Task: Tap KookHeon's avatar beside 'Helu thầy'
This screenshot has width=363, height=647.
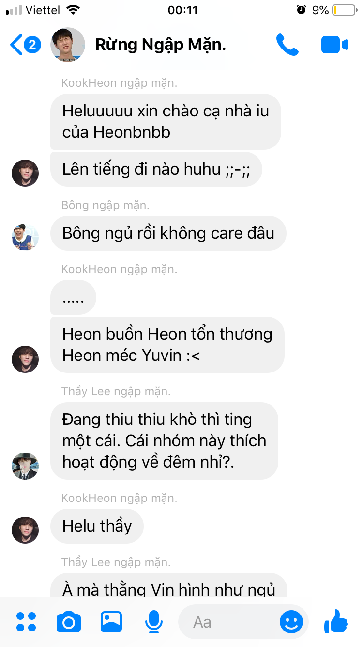Action: 25,530
